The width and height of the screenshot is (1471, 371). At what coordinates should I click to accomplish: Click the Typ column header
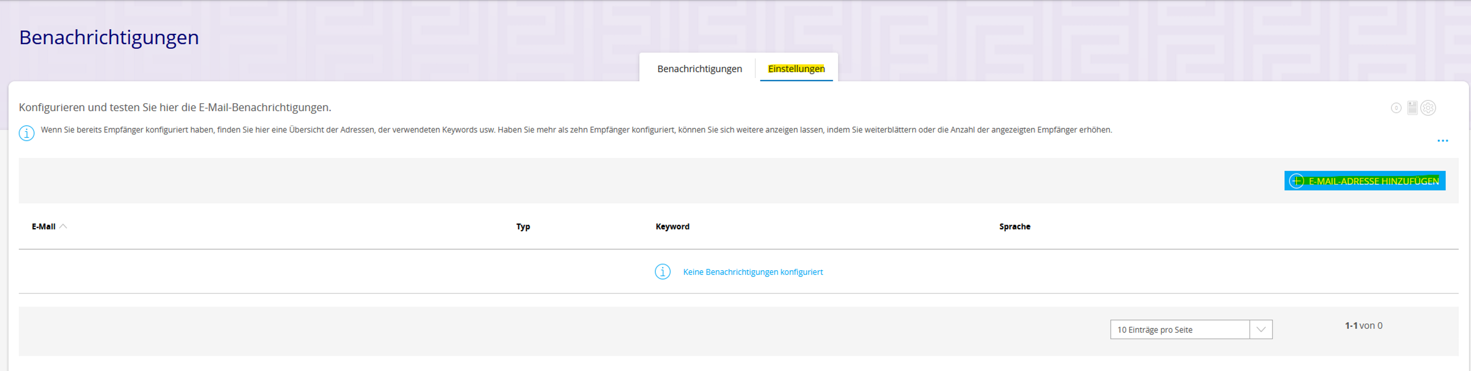(x=523, y=227)
